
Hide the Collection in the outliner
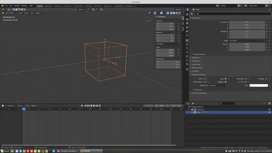tap(269, 110)
